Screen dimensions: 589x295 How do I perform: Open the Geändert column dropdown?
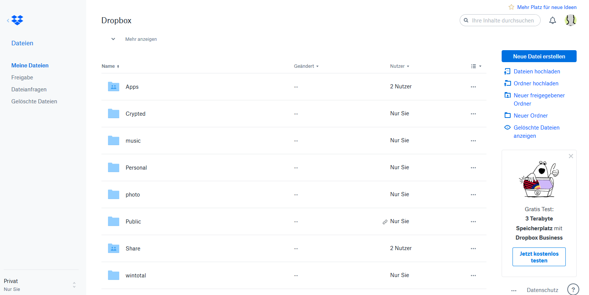306,66
